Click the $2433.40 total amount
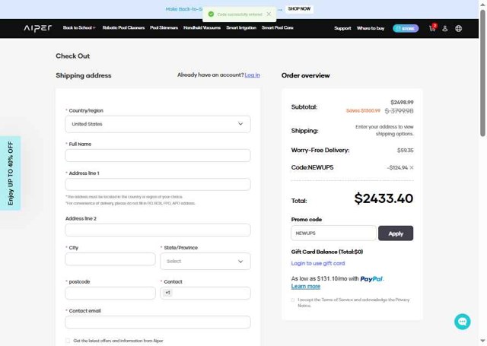The image size is (487, 346). tap(384, 198)
